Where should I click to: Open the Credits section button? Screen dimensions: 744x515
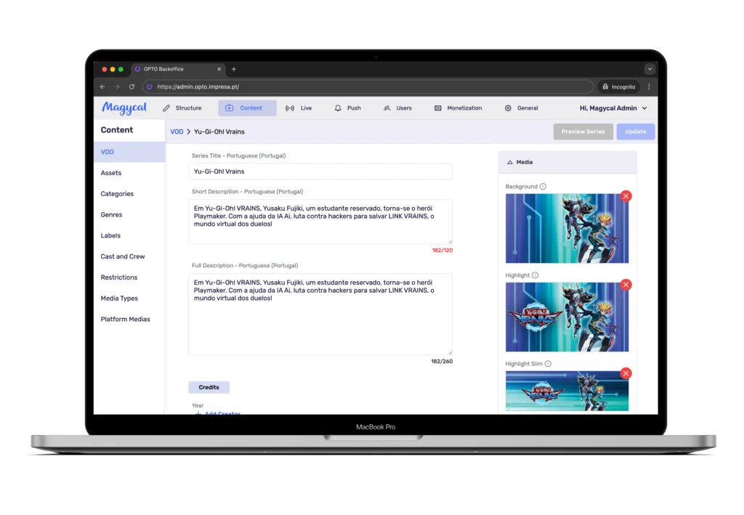pyautogui.click(x=209, y=387)
